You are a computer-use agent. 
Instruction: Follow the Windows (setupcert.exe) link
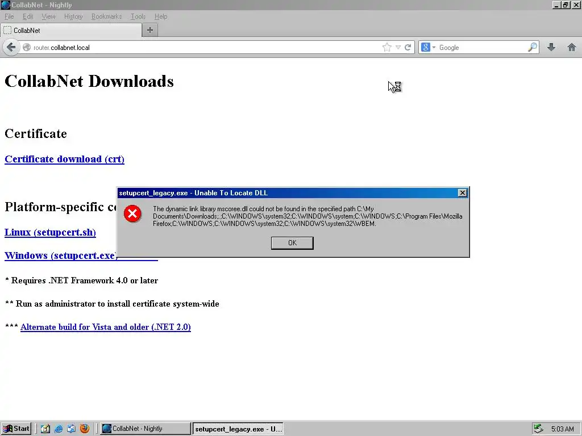[61, 255]
